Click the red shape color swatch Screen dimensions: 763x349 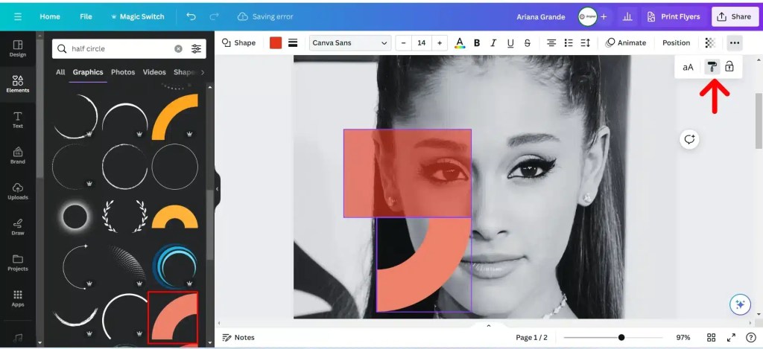[276, 43]
